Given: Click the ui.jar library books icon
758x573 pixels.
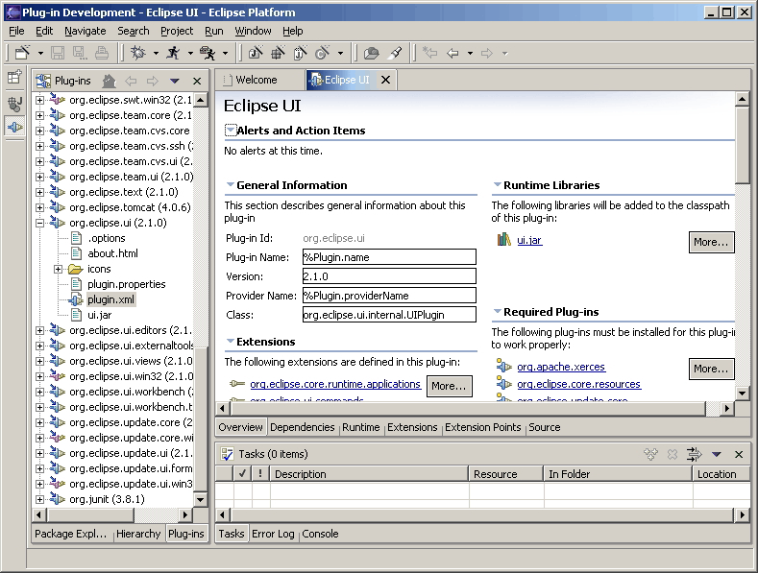Looking at the screenshot, I should [503, 239].
